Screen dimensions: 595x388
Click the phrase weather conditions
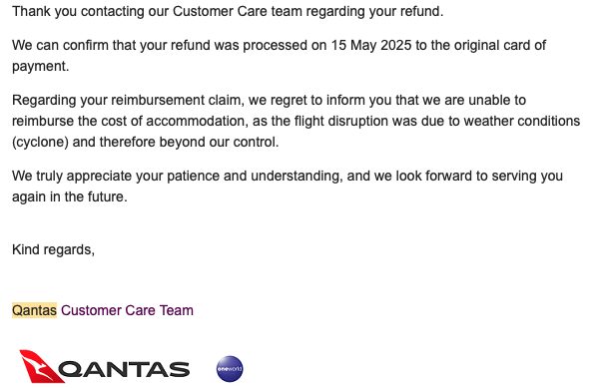click(x=522, y=121)
